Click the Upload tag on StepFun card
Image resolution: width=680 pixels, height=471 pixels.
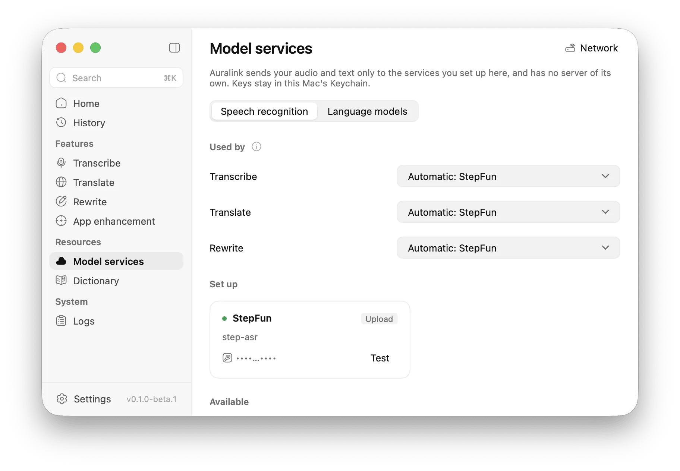(379, 319)
